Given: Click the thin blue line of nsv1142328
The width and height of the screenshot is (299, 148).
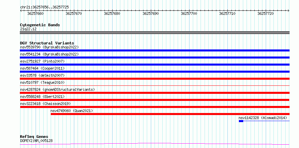Looking at the screenshot, I should coord(266,121).
